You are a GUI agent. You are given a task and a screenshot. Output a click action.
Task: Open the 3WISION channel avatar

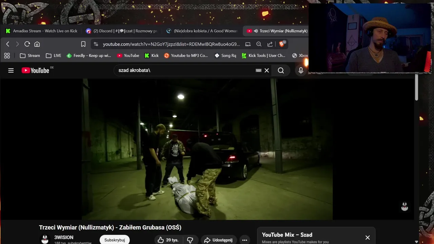[x=45, y=239]
